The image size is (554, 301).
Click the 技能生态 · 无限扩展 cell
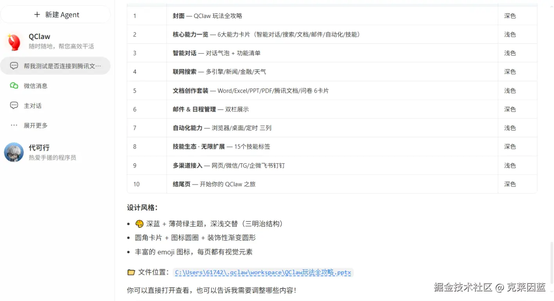[x=332, y=147]
